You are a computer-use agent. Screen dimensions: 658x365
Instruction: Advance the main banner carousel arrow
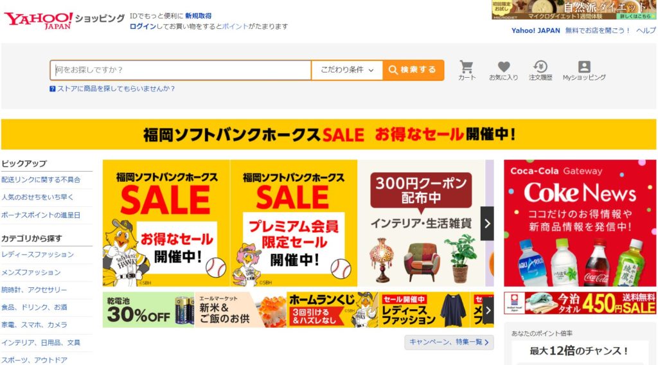(487, 224)
